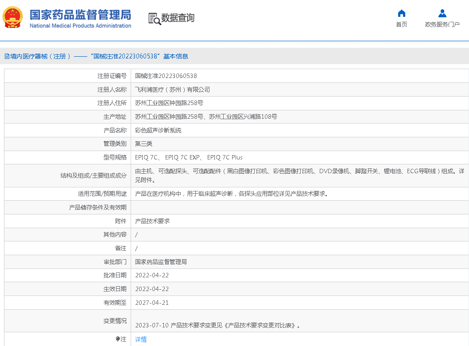Viewport: 469px width, 346px height.
Task: Open the 详情 details link
Action: [141, 339]
